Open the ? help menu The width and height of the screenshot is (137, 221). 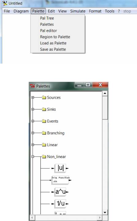[x=119, y=11]
